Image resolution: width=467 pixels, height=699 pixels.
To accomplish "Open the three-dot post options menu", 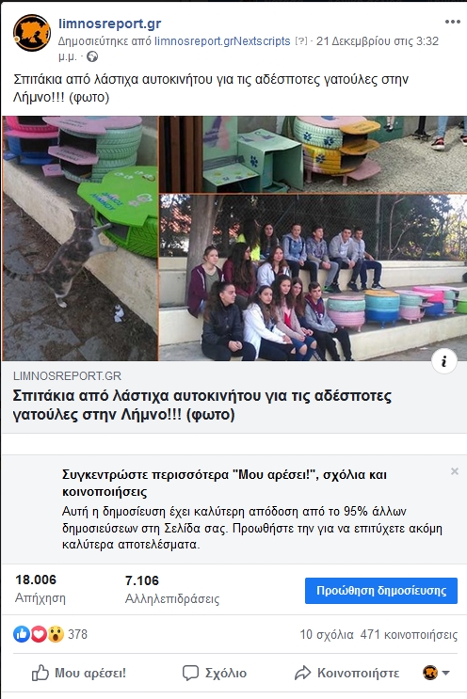I will [x=452, y=22].
